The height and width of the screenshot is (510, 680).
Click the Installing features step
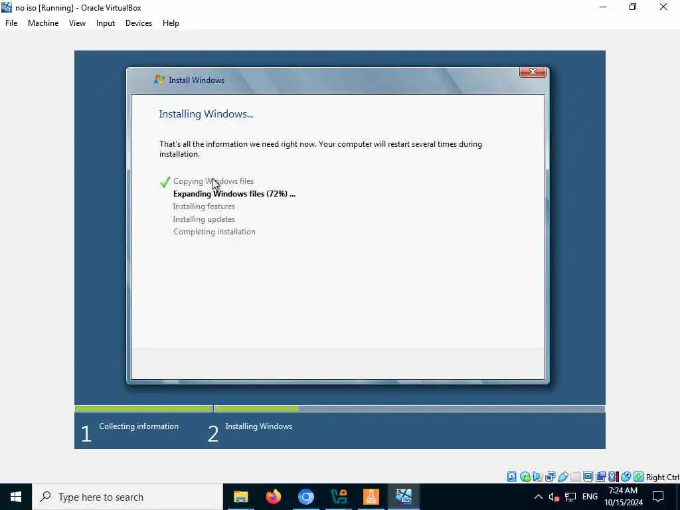click(204, 207)
